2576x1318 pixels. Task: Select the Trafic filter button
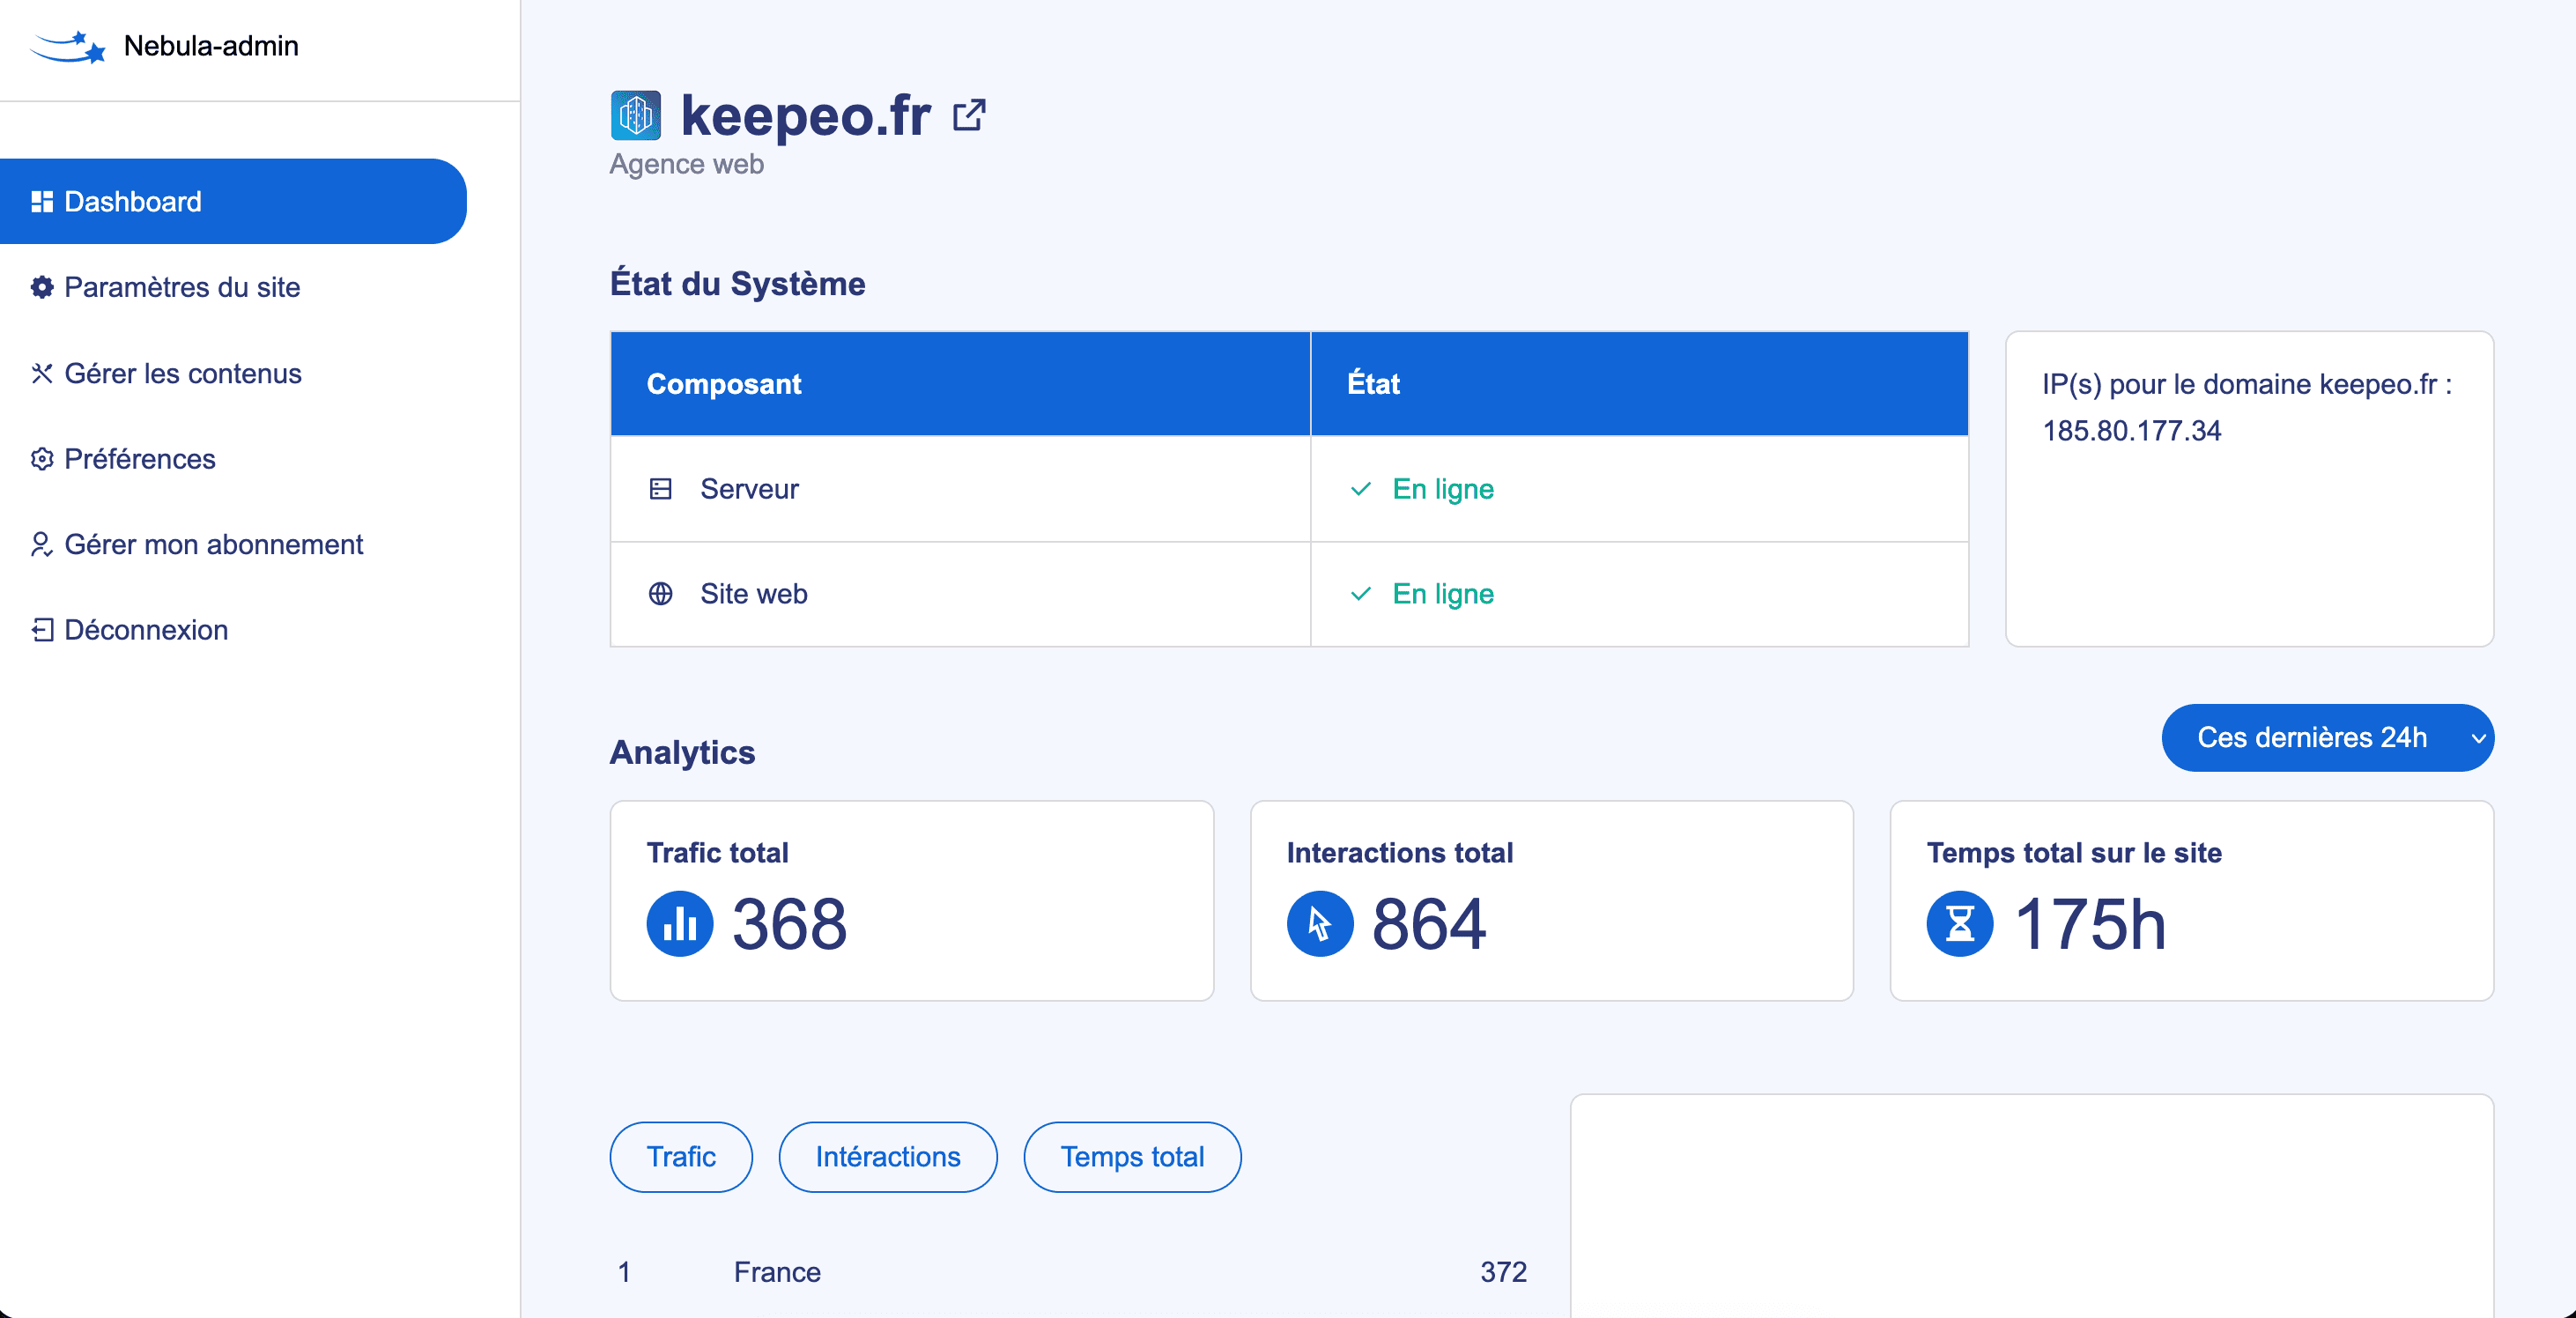point(681,1157)
